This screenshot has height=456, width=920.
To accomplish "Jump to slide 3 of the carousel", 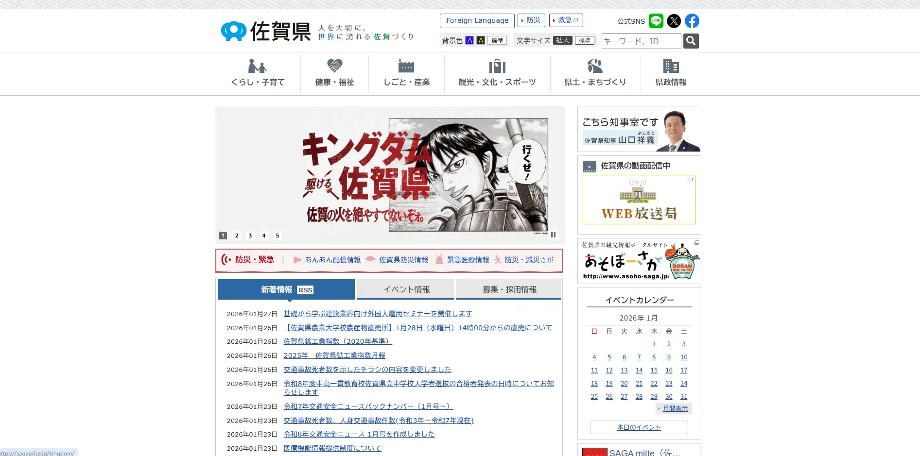I will point(250,236).
